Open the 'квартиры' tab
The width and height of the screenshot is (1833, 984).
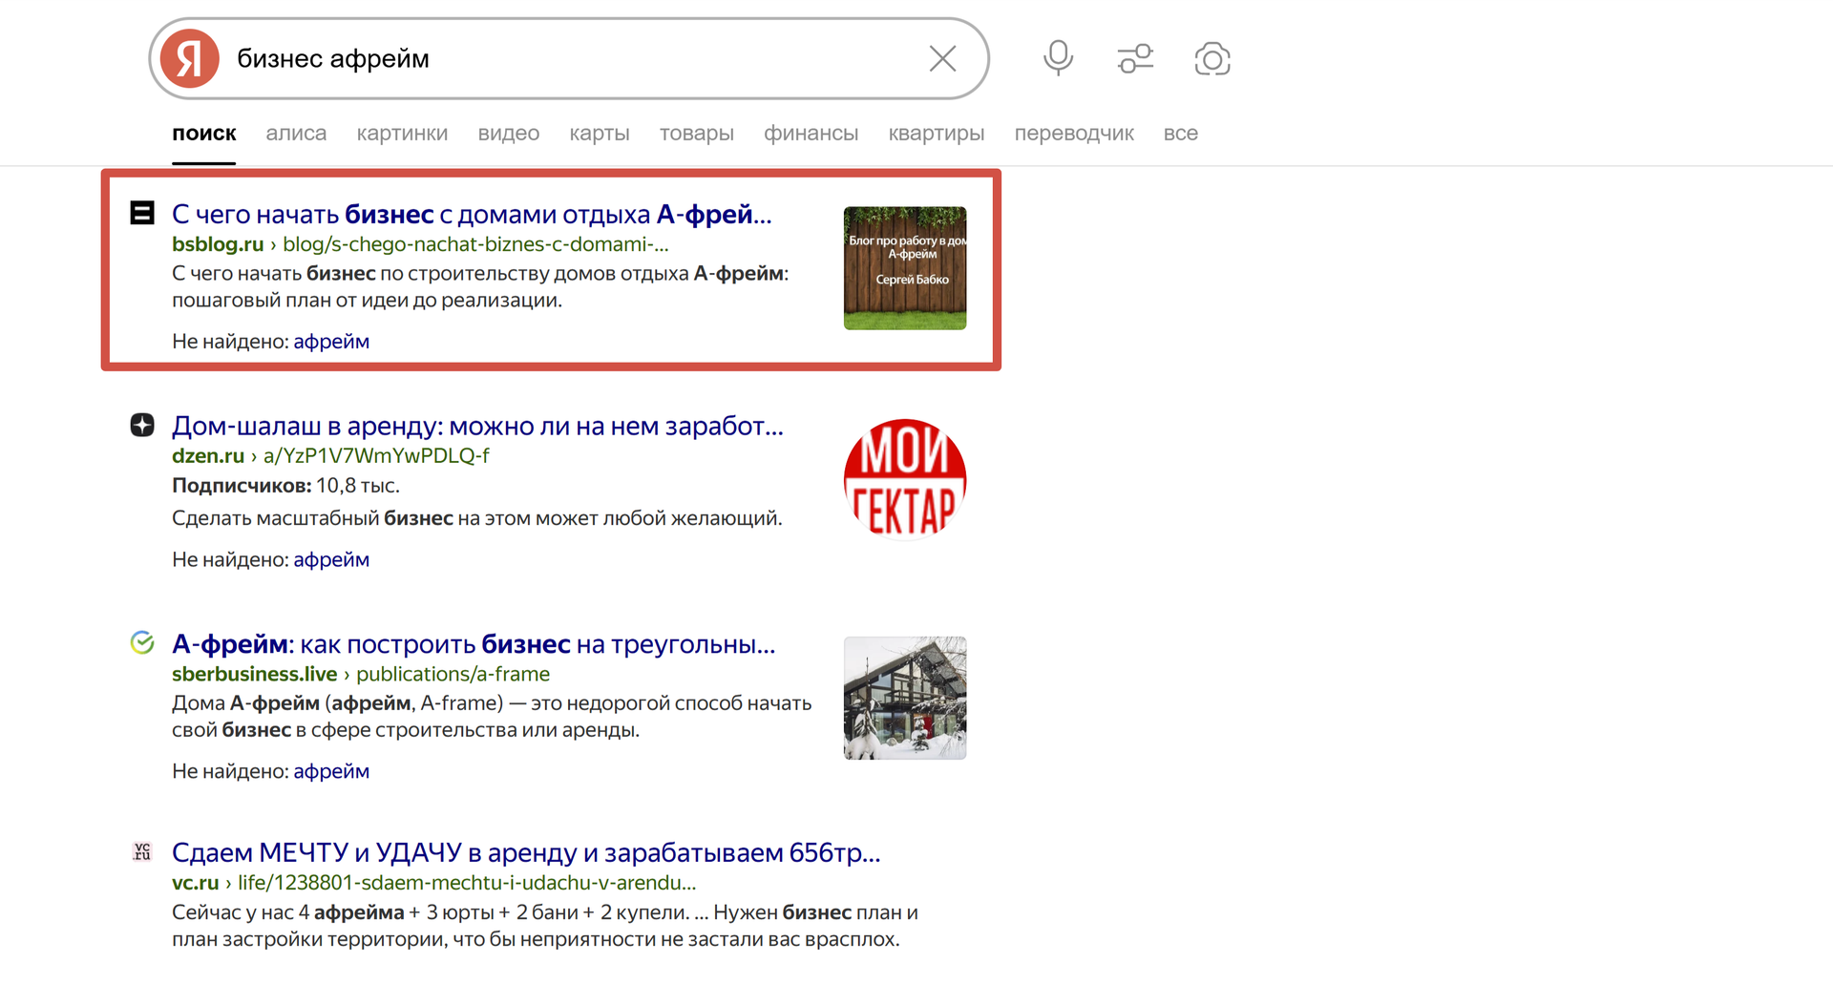936,134
